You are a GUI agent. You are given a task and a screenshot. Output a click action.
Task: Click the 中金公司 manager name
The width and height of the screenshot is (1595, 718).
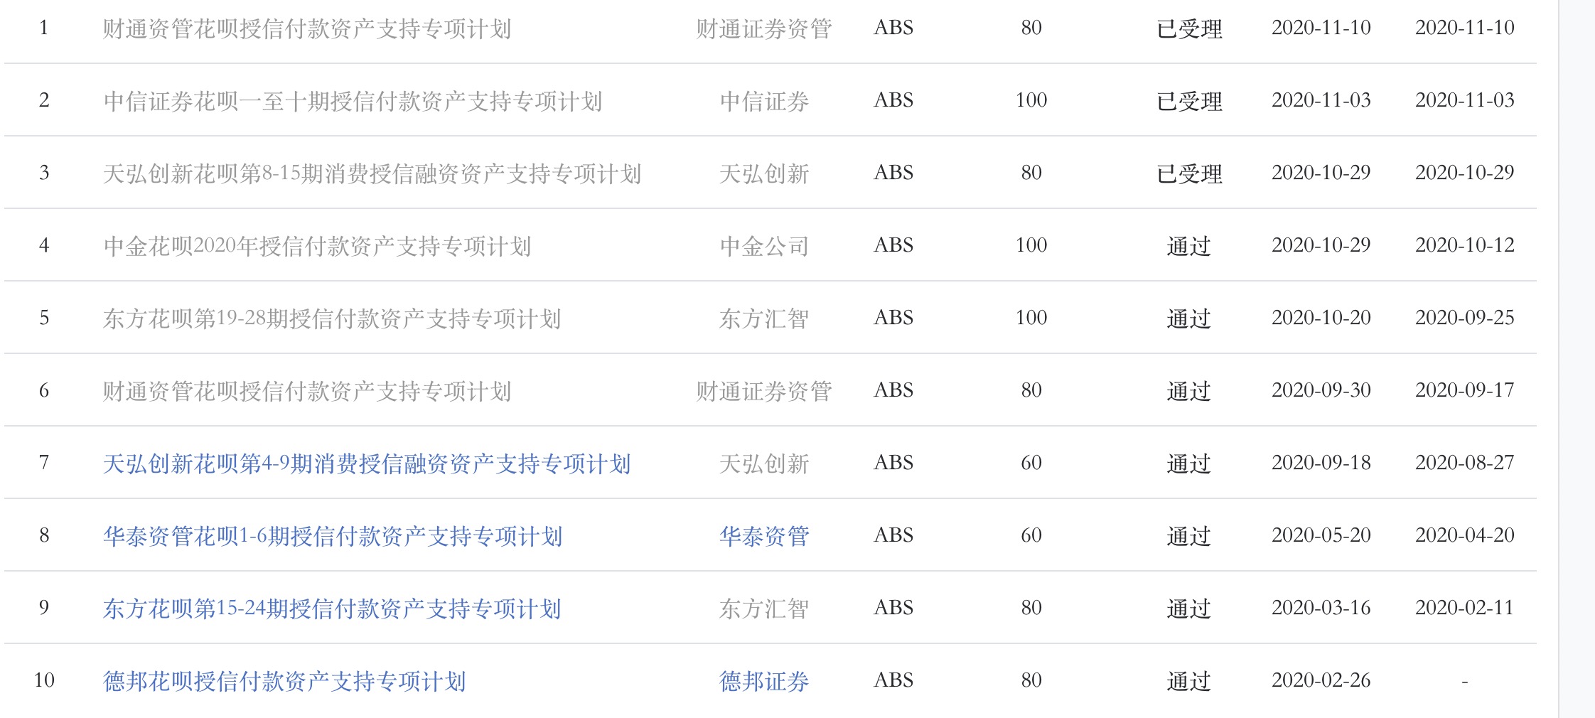(764, 246)
